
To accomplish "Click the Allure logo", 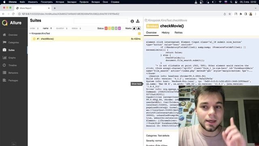I will pos(12,23).
